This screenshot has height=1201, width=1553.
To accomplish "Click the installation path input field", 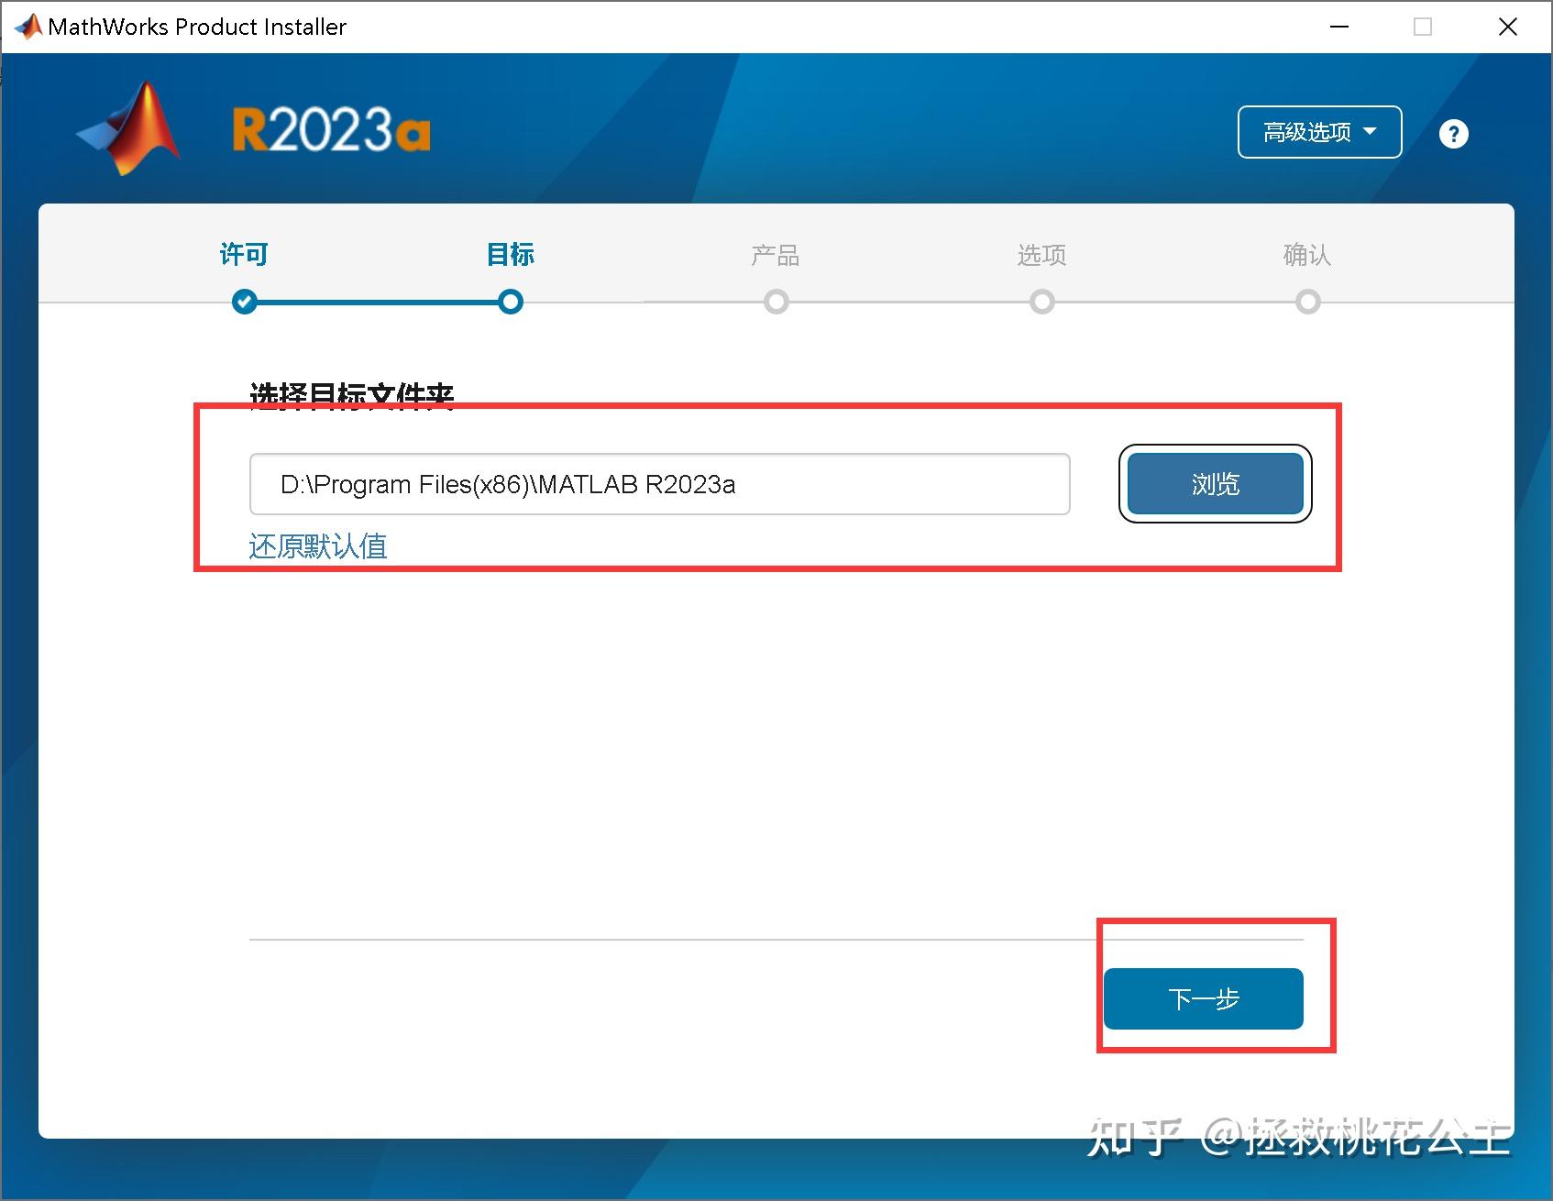I will [x=659, y=484].
